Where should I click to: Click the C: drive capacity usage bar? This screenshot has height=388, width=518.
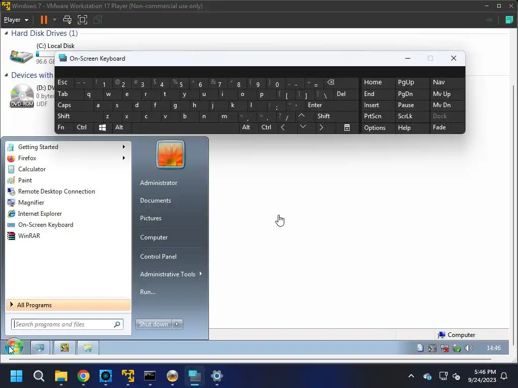[45, 54]
